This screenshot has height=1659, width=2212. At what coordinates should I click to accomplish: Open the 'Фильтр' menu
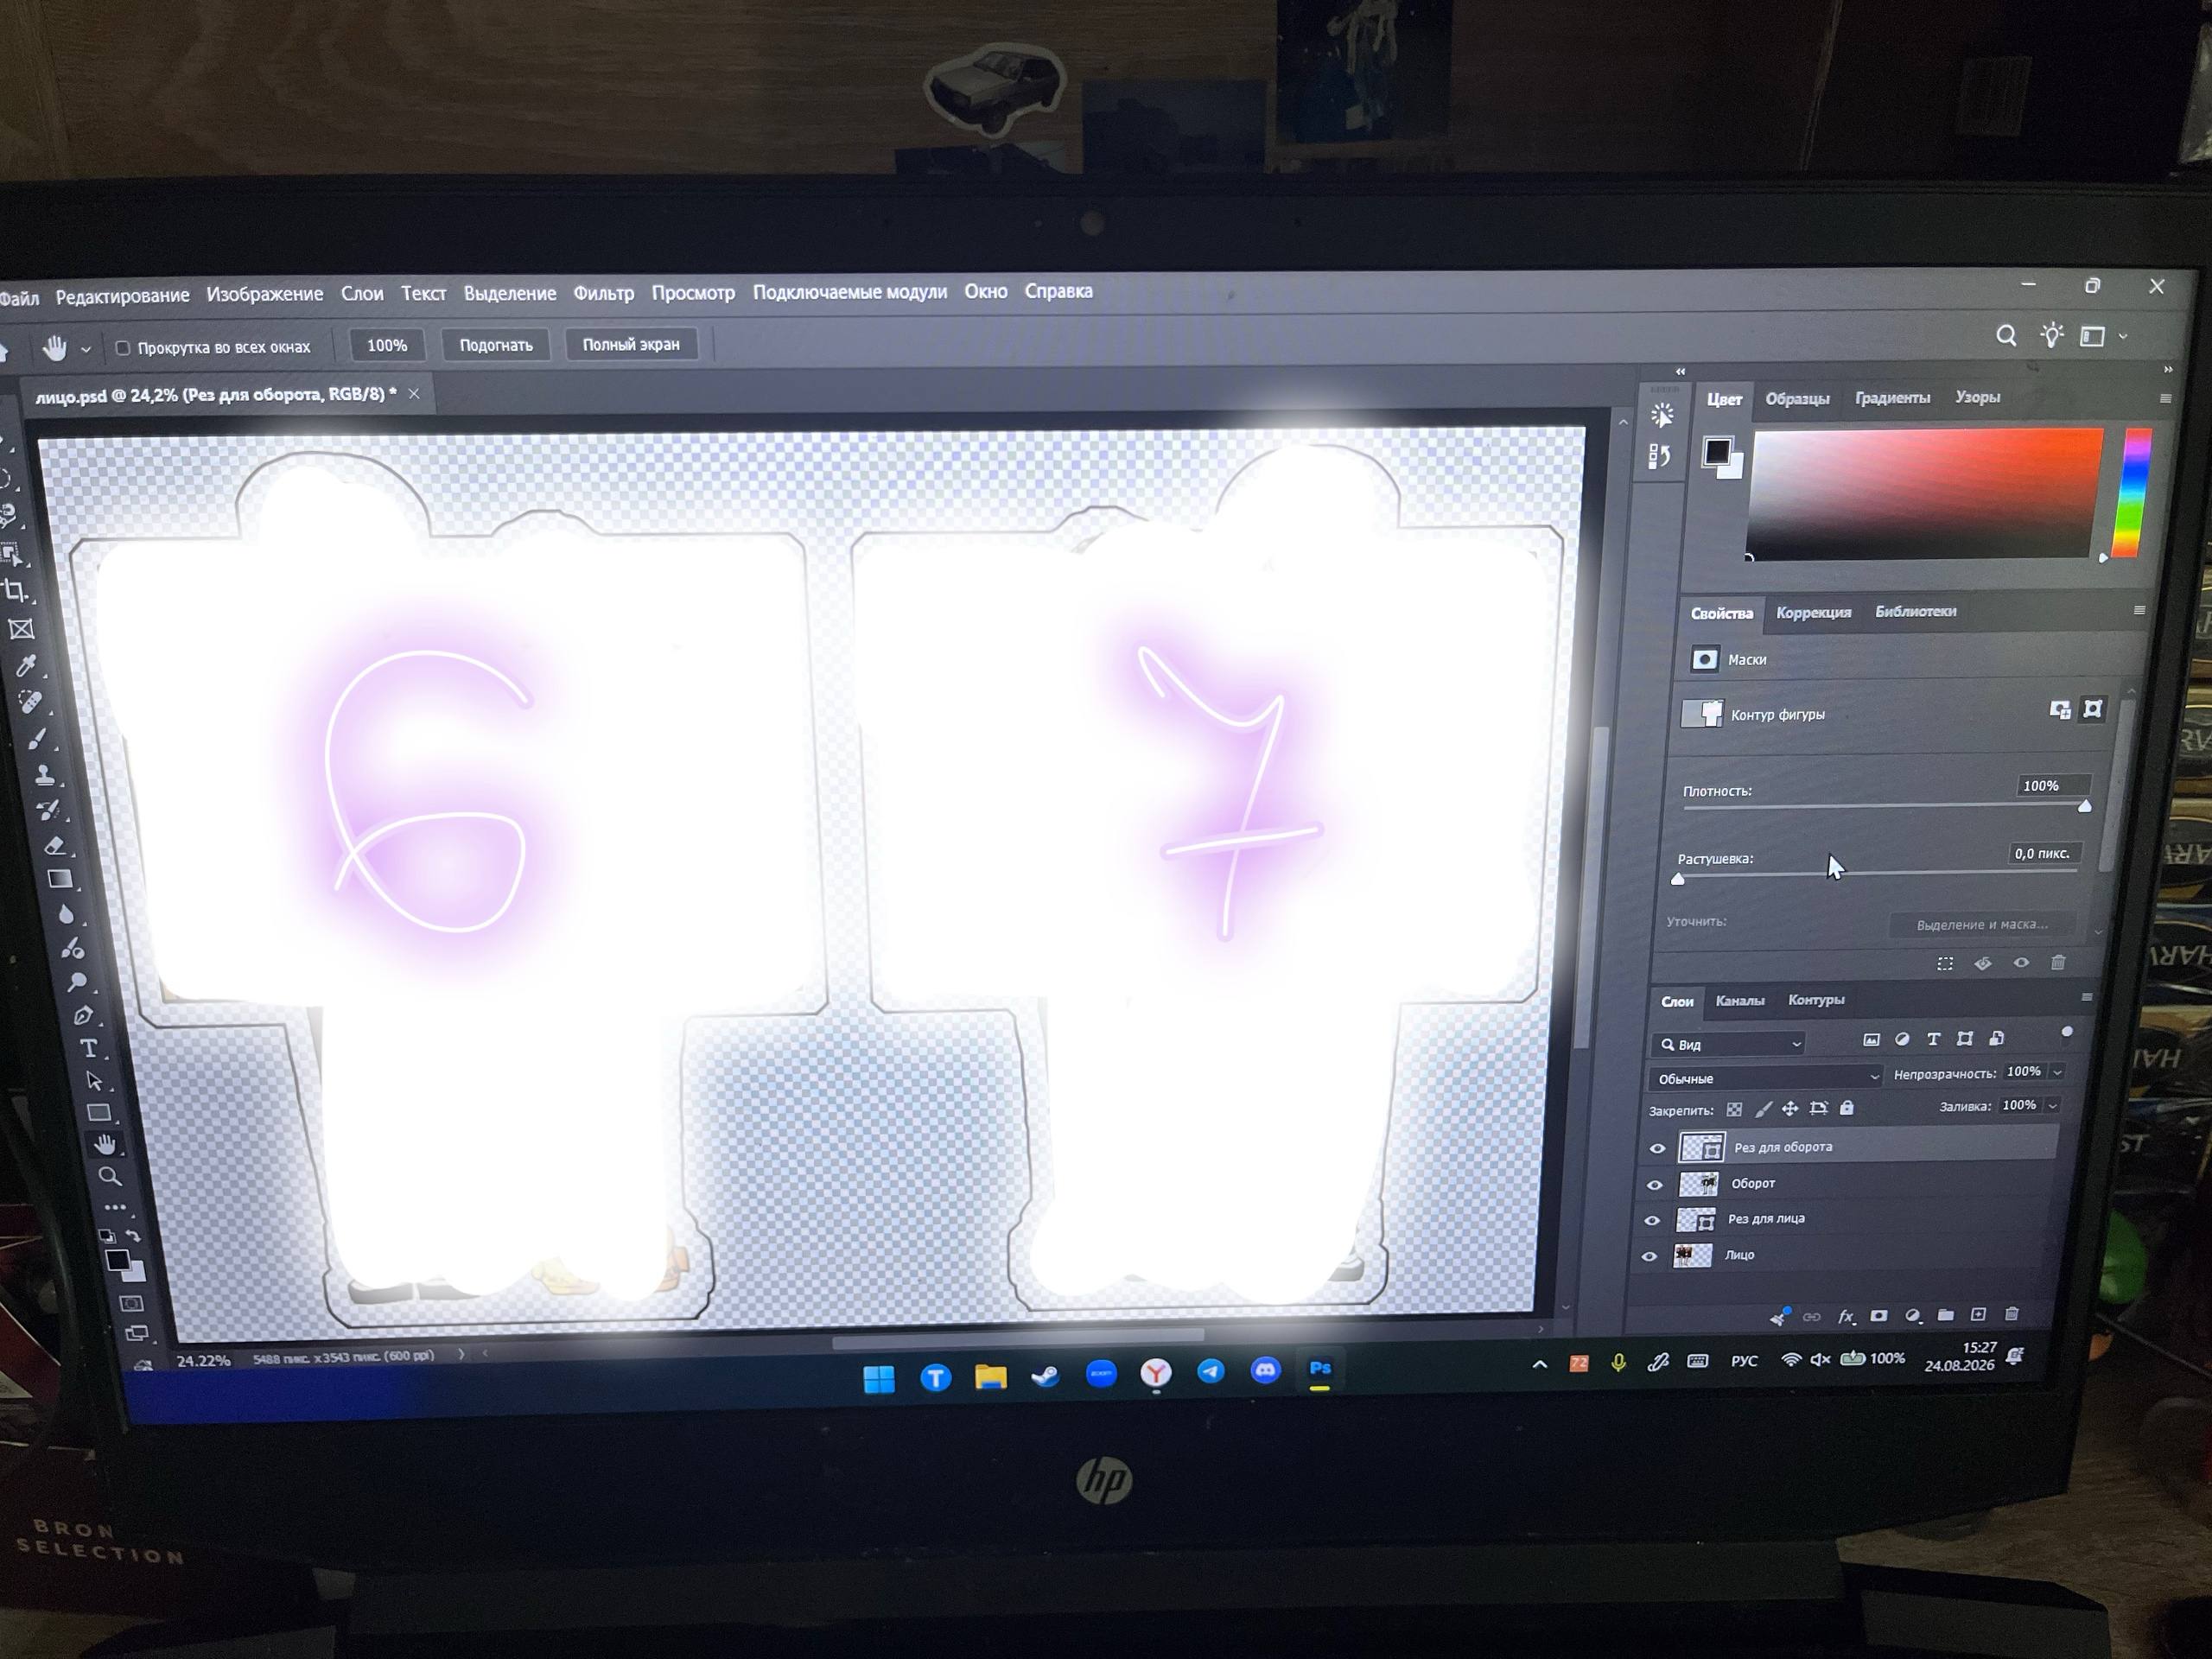[x=603, y=293]
